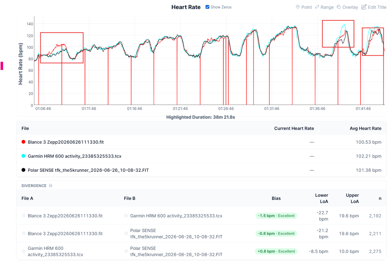Select the Point tool label
The height and width of the screenshot is (262, 388).
307,7
